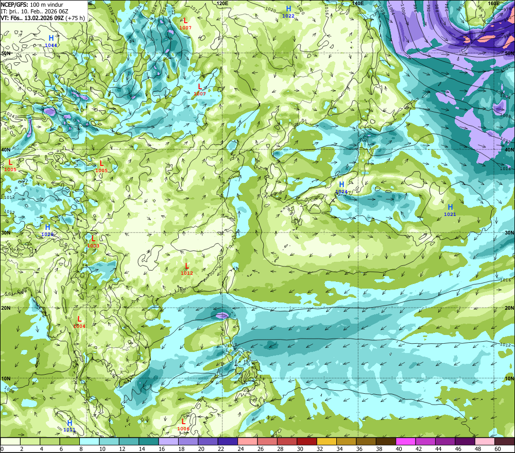515x453 pixels.
Task: Click the light pink 48–60 legend swatch
Action: click(x=485, y=441)
